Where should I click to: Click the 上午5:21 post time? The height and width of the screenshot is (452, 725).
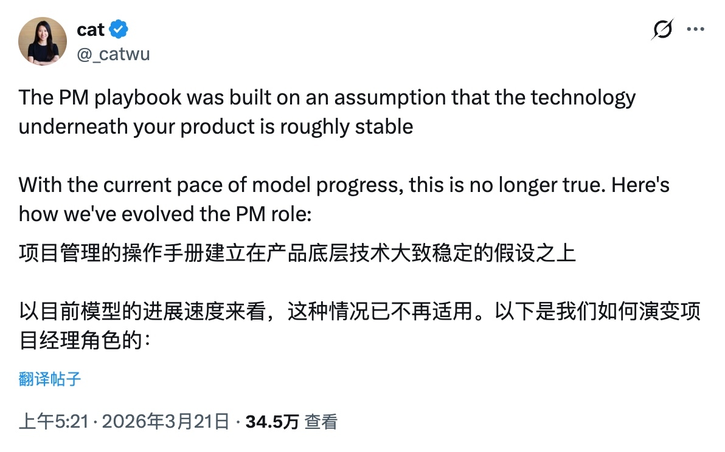(55, 421)
